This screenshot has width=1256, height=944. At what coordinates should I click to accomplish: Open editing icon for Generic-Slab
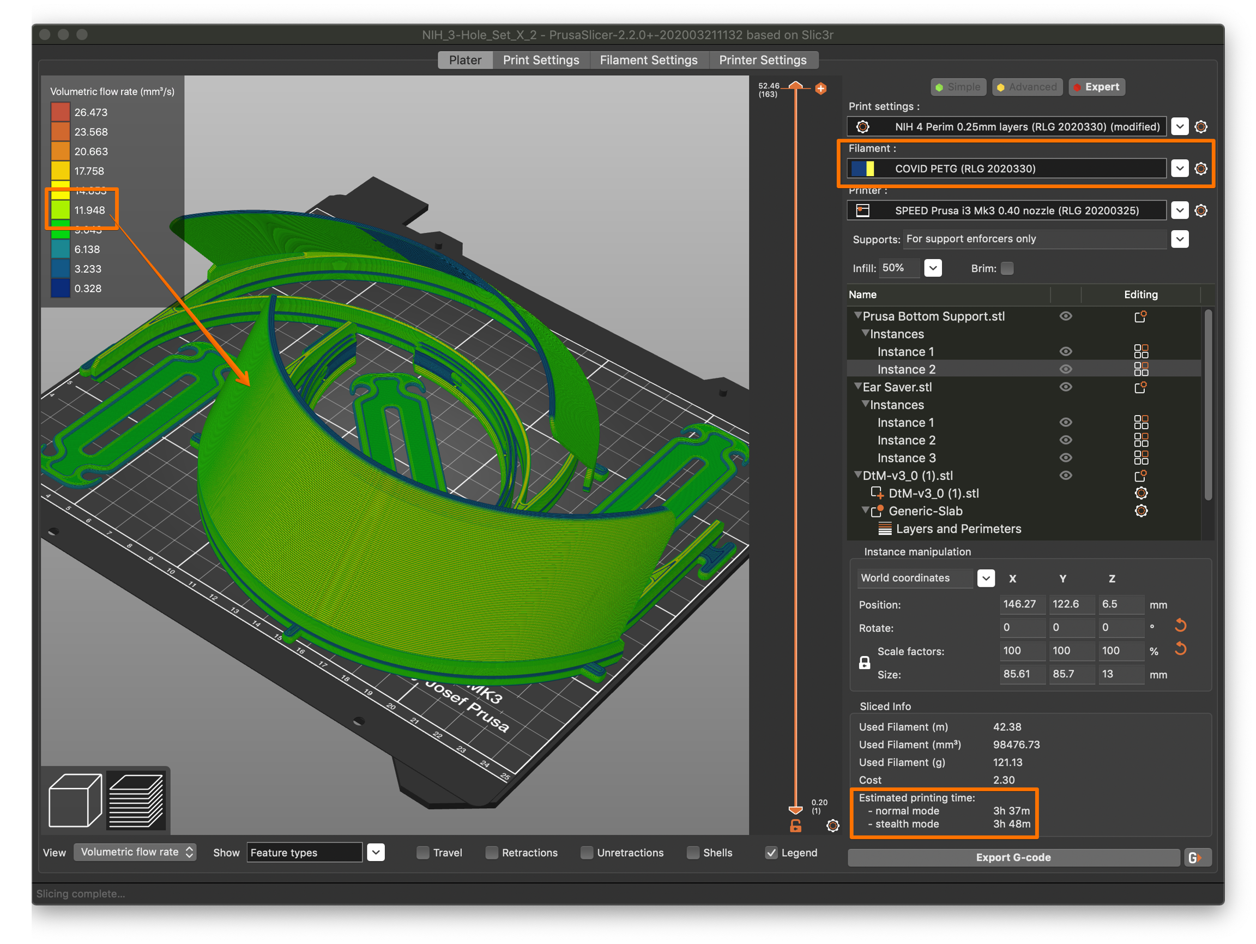(x=1141, y=510)
